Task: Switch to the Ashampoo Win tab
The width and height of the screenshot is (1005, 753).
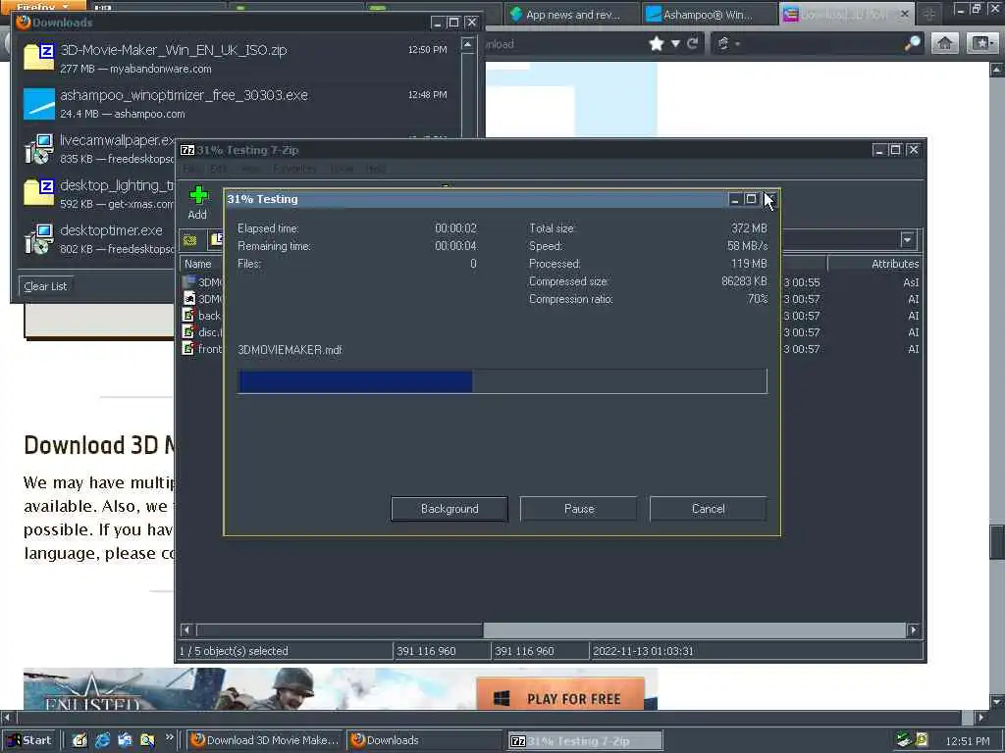Action: pos(708,14)
